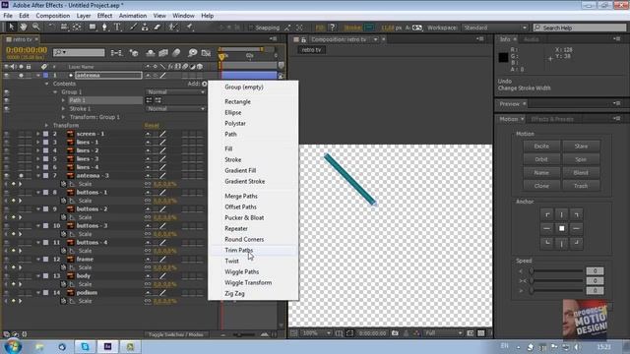Select the Eraser tool

tap(157, 27)
